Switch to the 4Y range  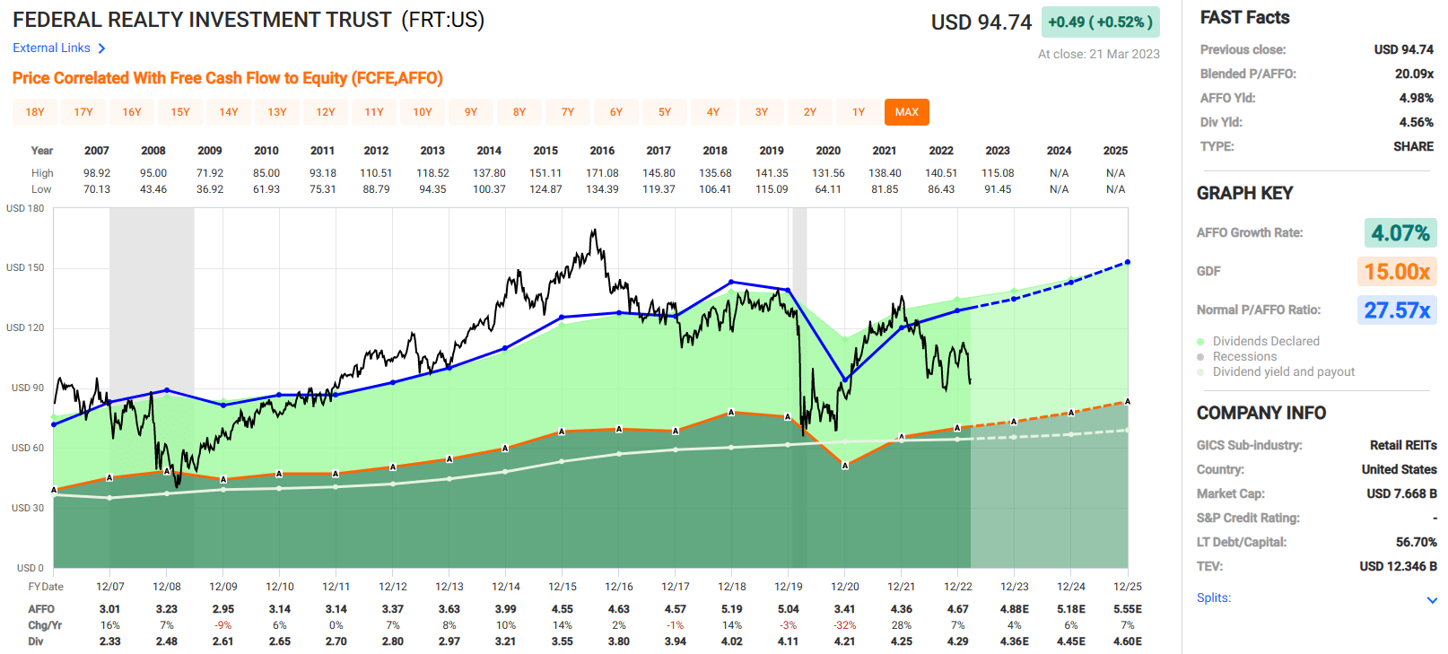click(713, 112)
